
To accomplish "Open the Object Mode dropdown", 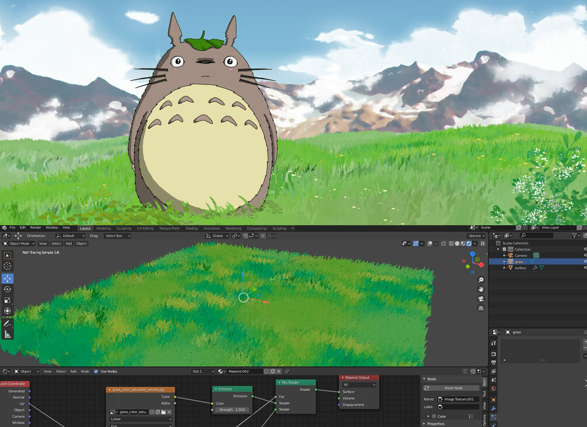I will 19,243.
